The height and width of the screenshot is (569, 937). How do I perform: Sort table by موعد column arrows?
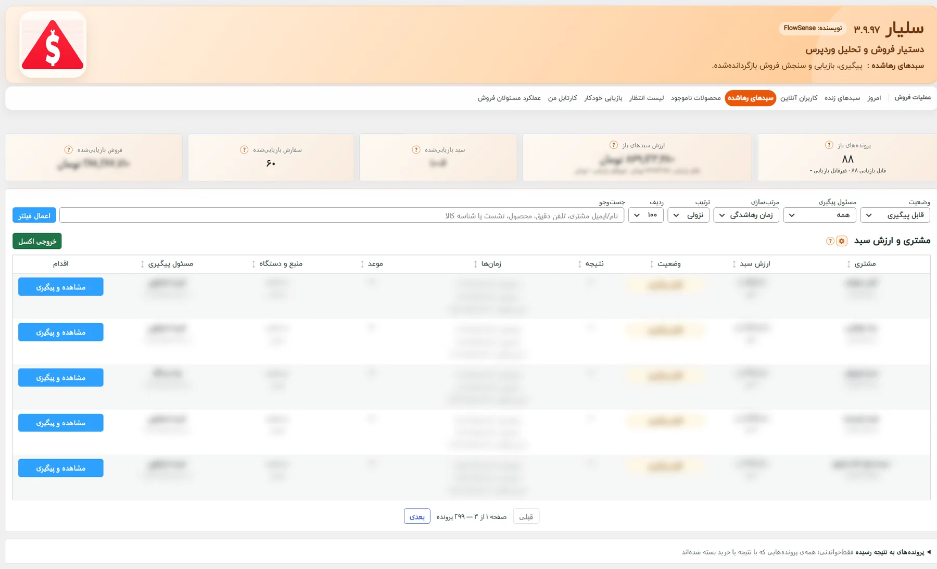pyautogui.click(x=362, y=264)
